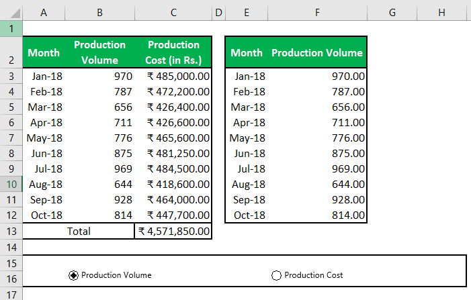Select row 1 header
Image resolution: width=471 pixels, height=300 pixels.
point(11,28)
